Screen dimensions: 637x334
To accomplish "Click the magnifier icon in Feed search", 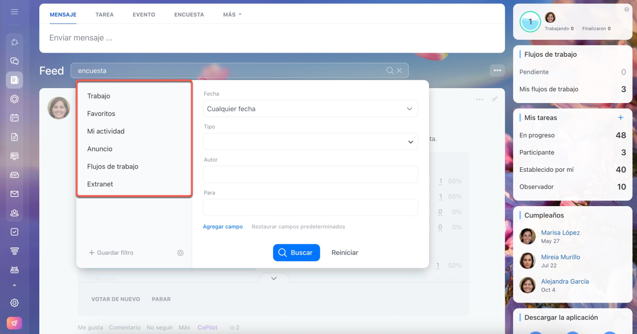I will tap(390, 71).
